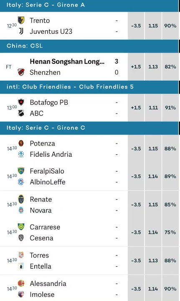
Task: Click the Alessandria team badge
Action: coord(21,283)
